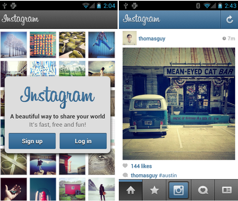This screenshot has width=238, height=201.
Task: Tap the Bluetooth icon in status bar
Action: (198, 6)
